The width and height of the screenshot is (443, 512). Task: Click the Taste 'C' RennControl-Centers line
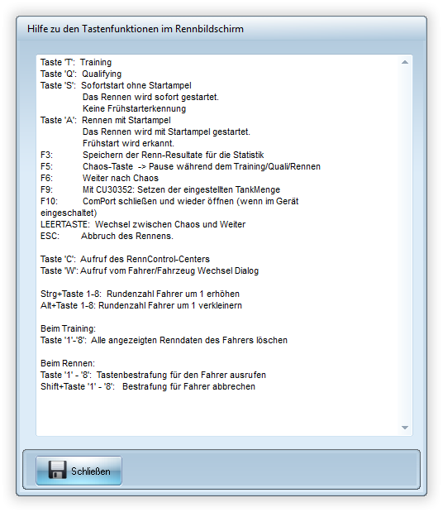pos(125,259)
